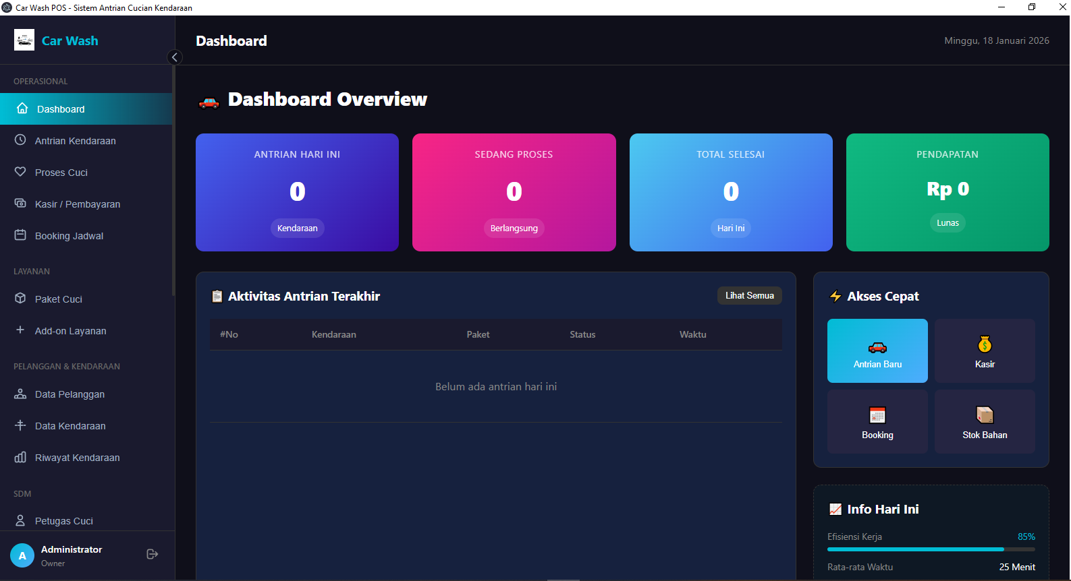Click the Booking Jadwal calendar icon
Image resolution: width=1071 pixels, height=581 pixels.
click(x=20, y=235)
